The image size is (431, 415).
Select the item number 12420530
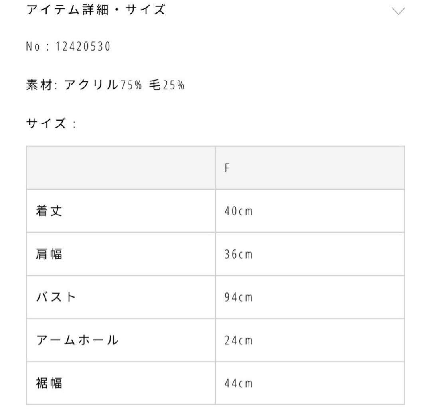point(82,47)
